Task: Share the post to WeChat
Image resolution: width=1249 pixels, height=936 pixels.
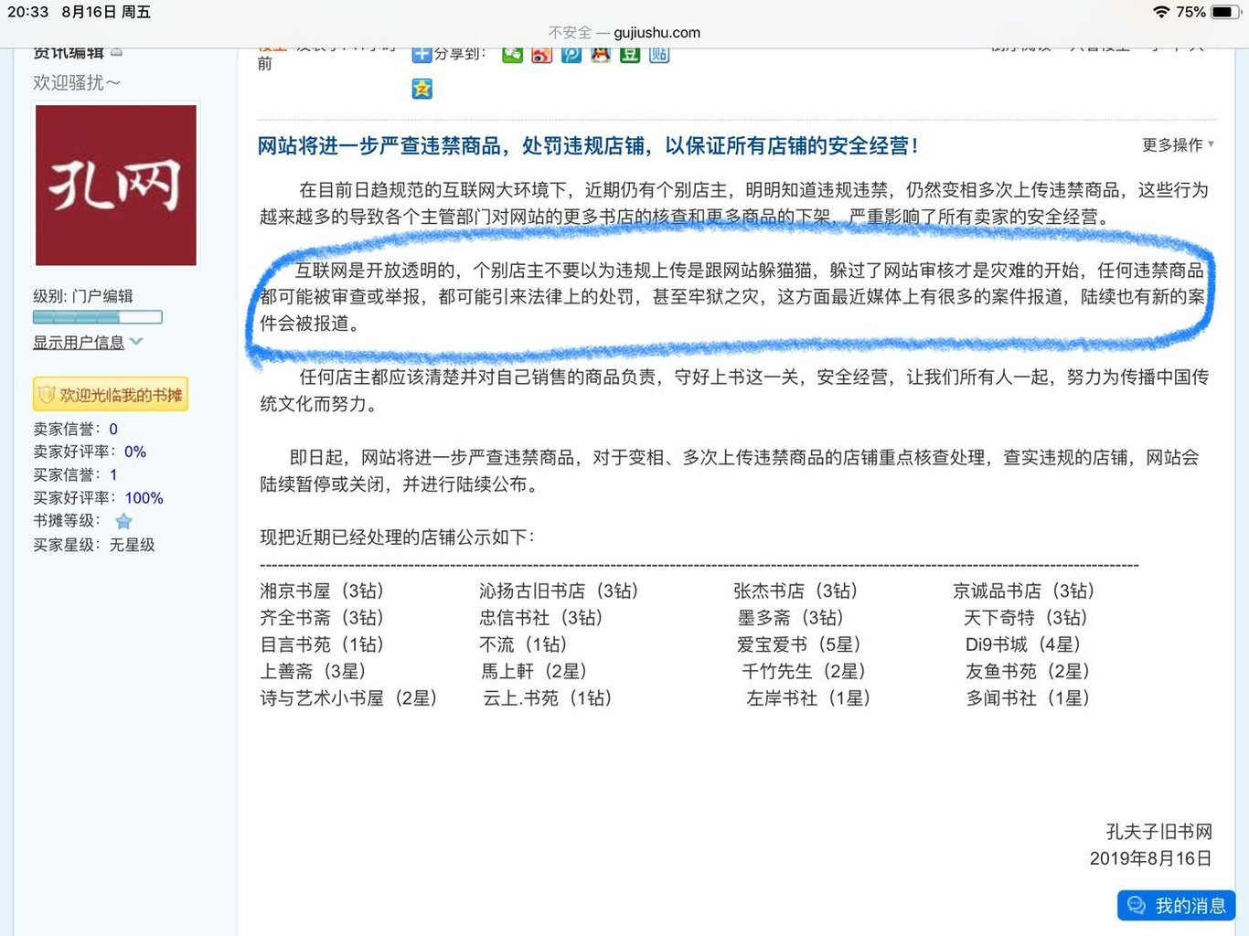Action: coord(512,55)
